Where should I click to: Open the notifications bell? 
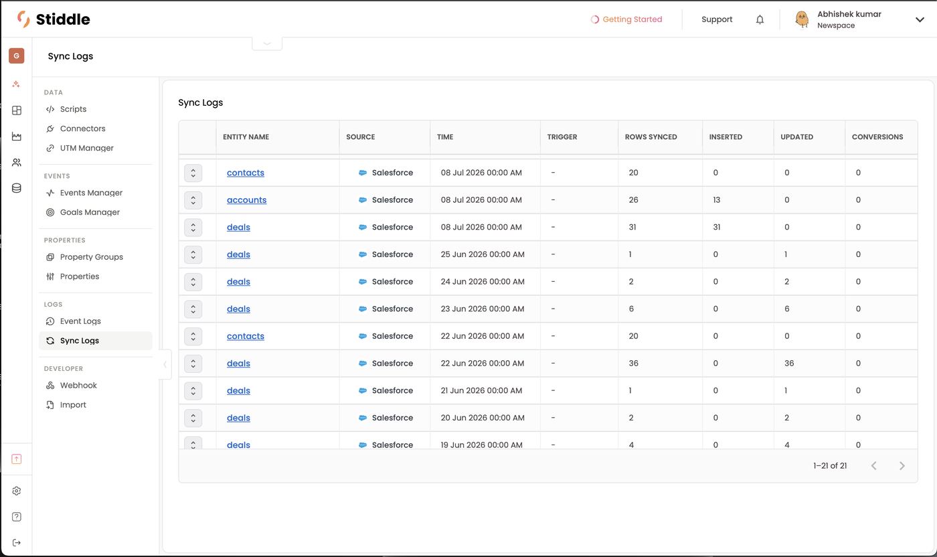(x=760, y=19)
